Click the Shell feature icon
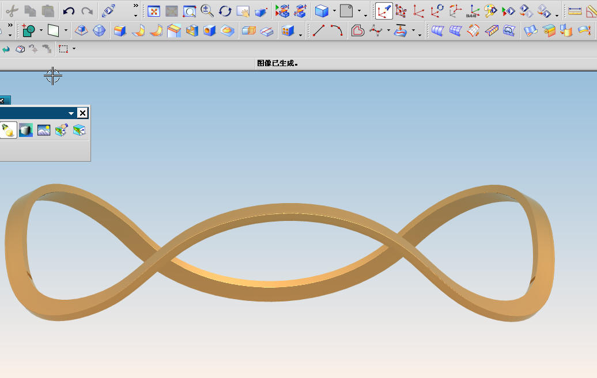 (x=192, y=30)
